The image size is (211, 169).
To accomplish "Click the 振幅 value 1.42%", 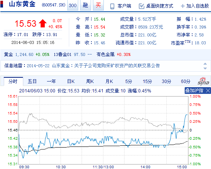I will tap(200, 20).
